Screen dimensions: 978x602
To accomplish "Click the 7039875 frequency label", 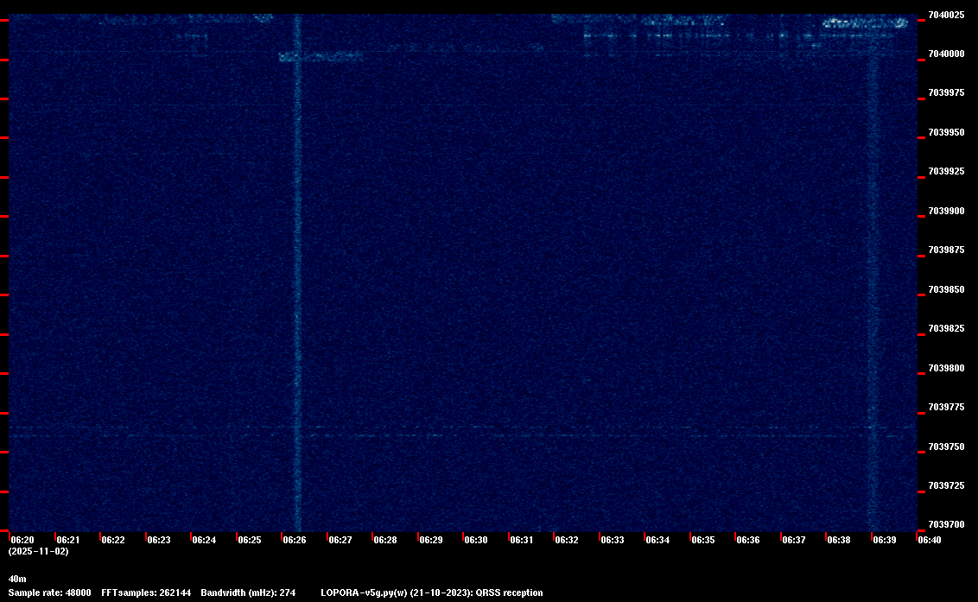I will 946,250.
